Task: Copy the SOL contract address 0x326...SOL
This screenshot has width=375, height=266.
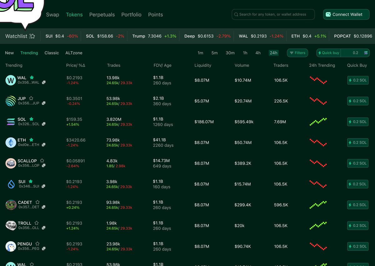Action: pyautogui.click(x=44, y=124)
